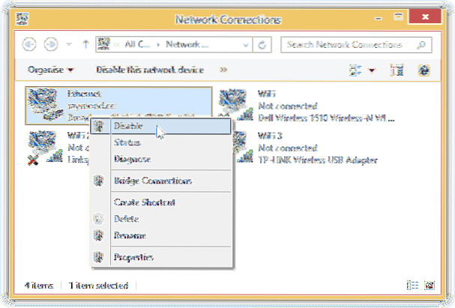Close the Network Connections window
Viewport: 455px width, 308px height.
click(x=426, y=16)
